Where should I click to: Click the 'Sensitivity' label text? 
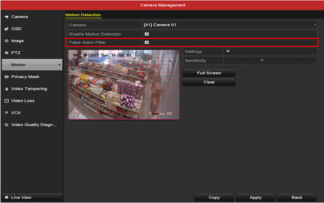pos(195,60)
